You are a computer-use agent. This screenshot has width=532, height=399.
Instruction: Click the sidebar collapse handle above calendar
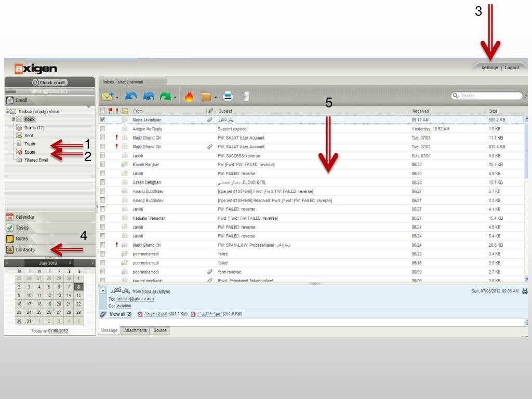pos(50,258)
